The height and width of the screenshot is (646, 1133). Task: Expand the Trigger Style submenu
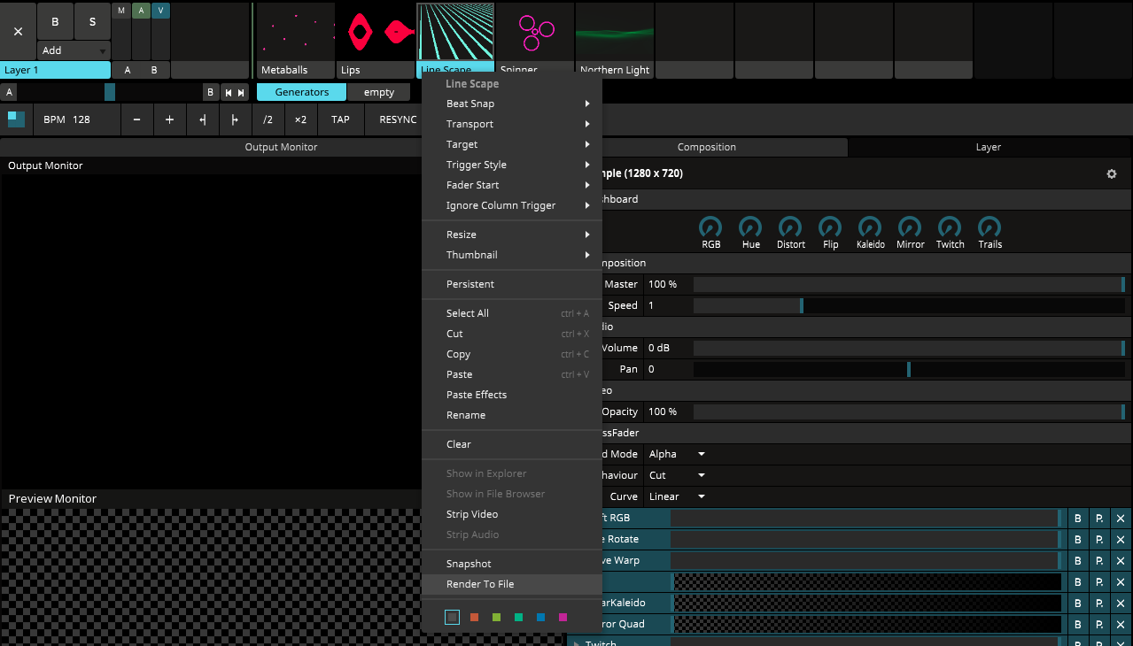click(x=512, y=165)
